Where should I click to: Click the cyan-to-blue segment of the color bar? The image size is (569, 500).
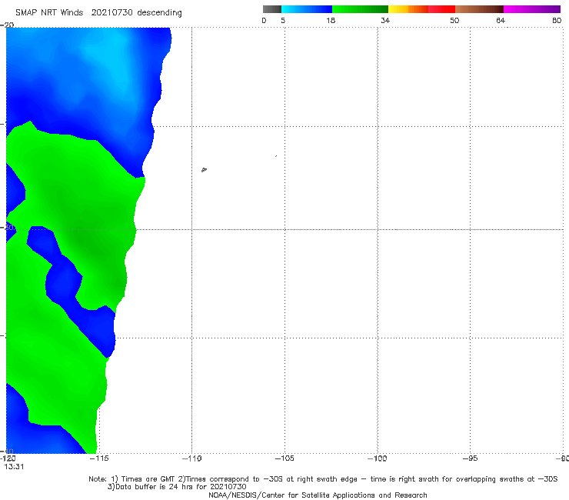point(307,9)
